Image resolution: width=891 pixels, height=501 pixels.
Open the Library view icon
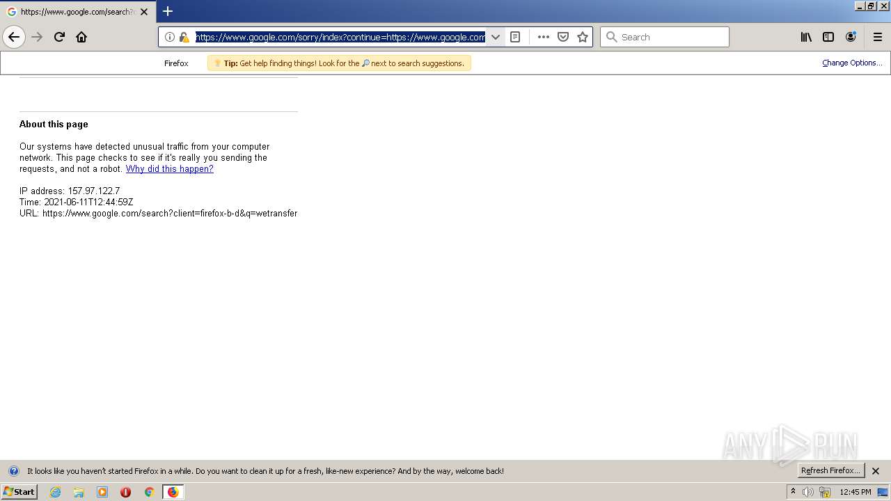point(806,37)
